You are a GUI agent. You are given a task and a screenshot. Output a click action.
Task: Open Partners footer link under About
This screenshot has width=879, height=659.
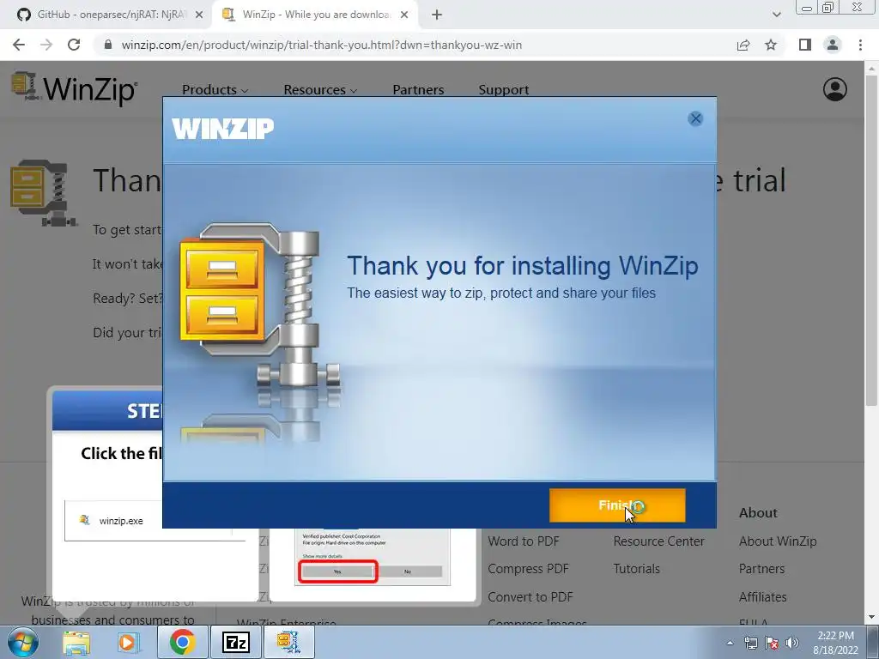point(762,569)
